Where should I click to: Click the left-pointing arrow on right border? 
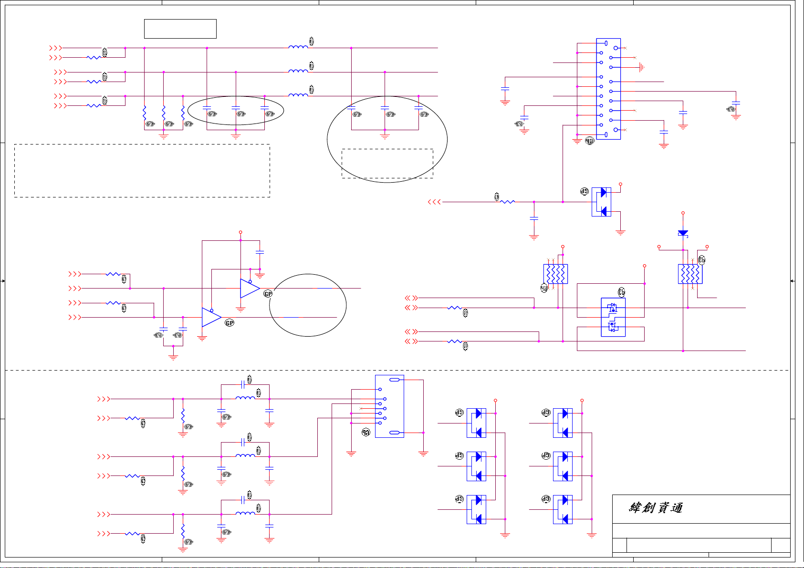[x=793, y=281]
